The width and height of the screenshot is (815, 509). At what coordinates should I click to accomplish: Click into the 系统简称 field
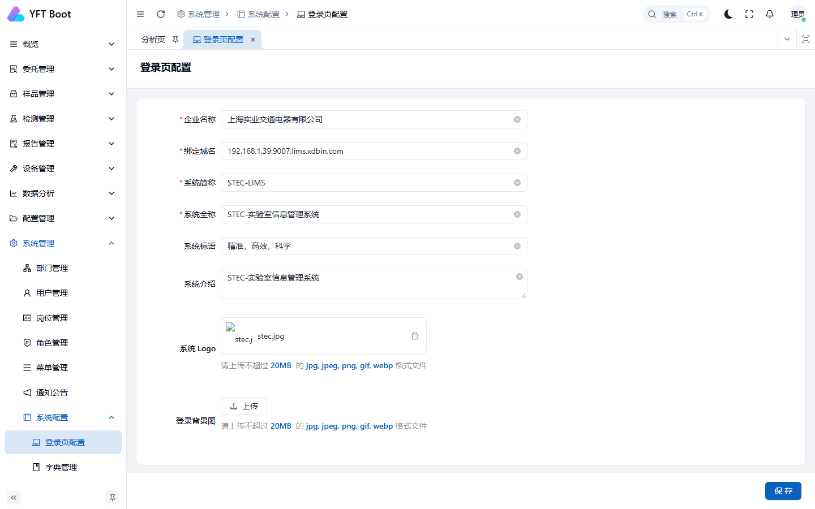[374, 183]
